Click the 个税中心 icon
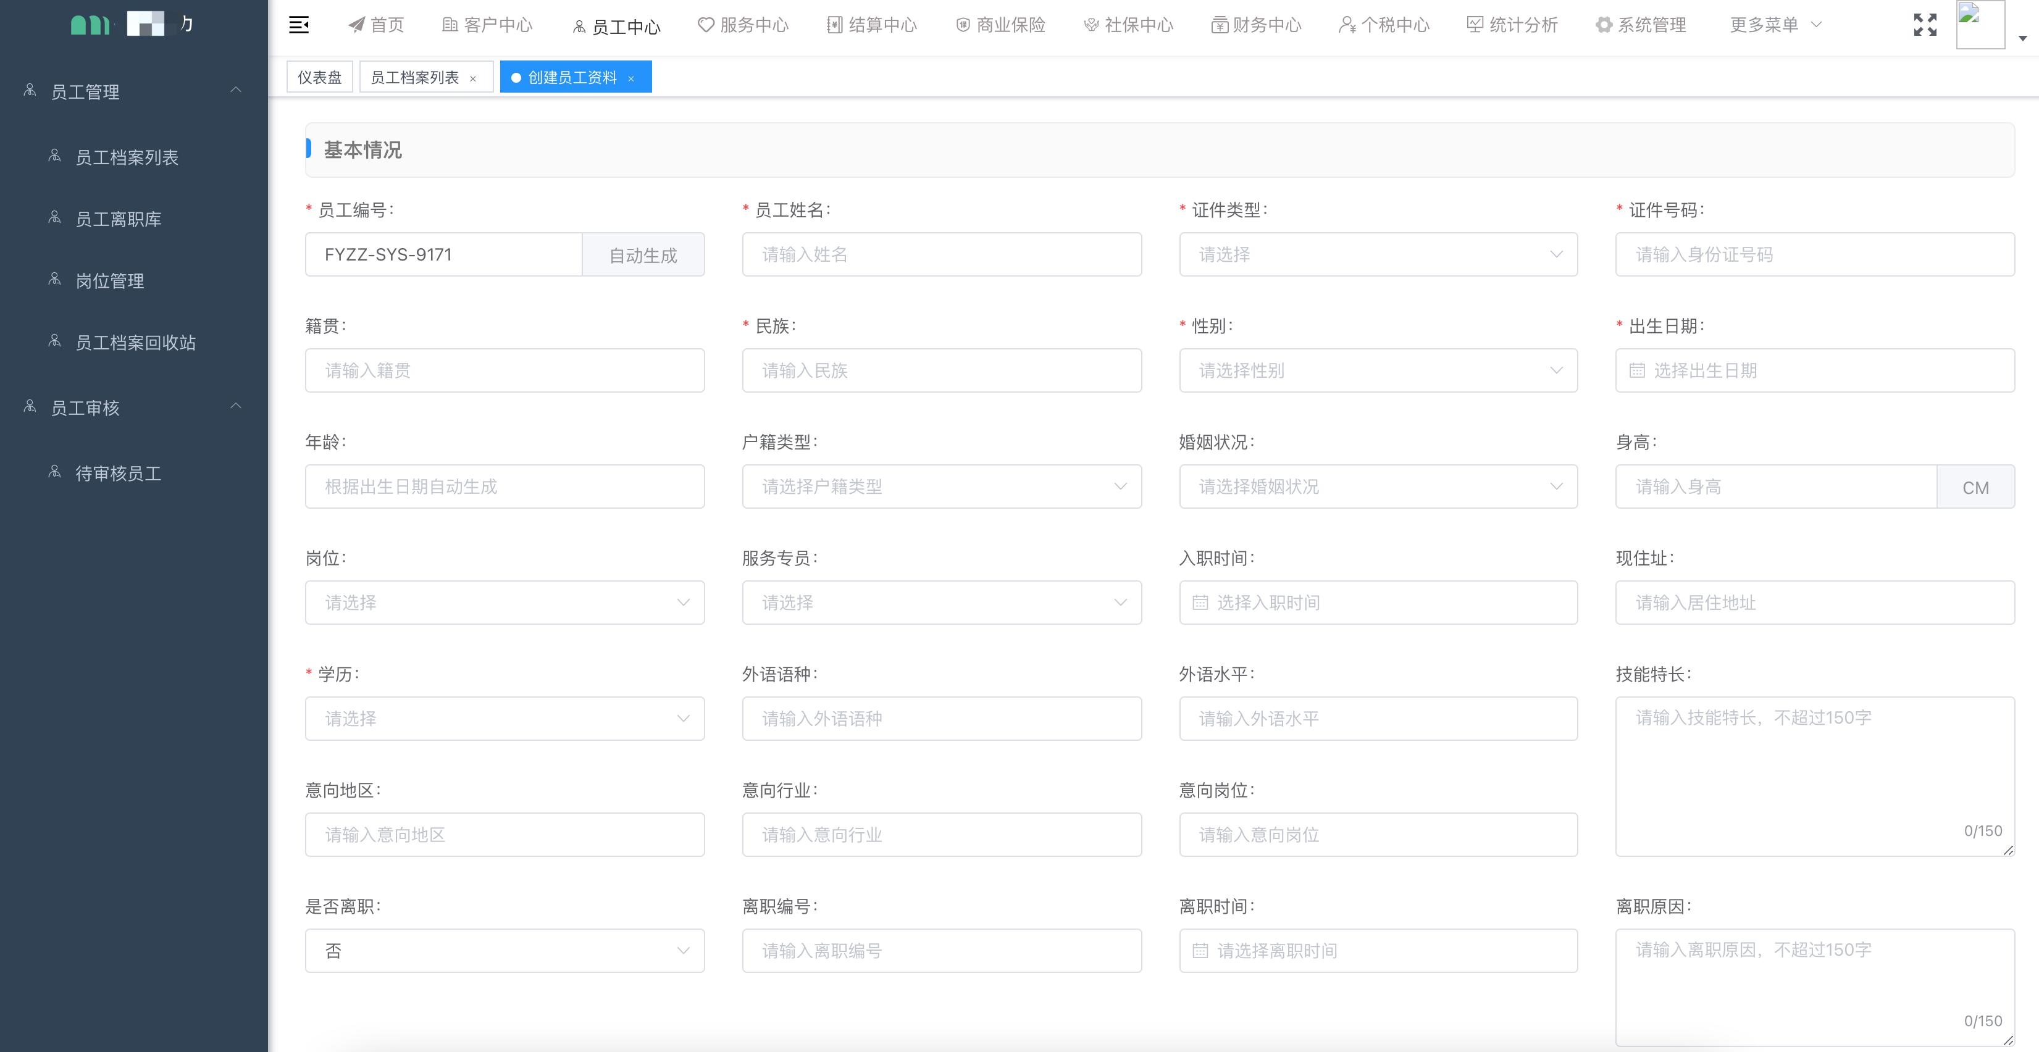The image size is (2039, 1052). coord(1346,25)
